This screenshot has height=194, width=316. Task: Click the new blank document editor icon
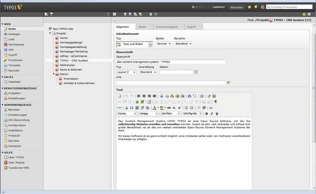pyautogui.click(x=120, y=96)
